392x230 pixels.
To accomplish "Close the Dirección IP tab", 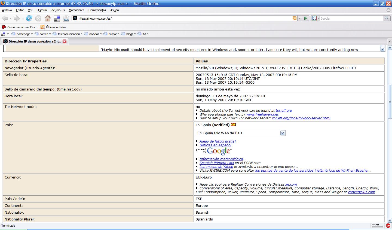I will pos(65,41).
